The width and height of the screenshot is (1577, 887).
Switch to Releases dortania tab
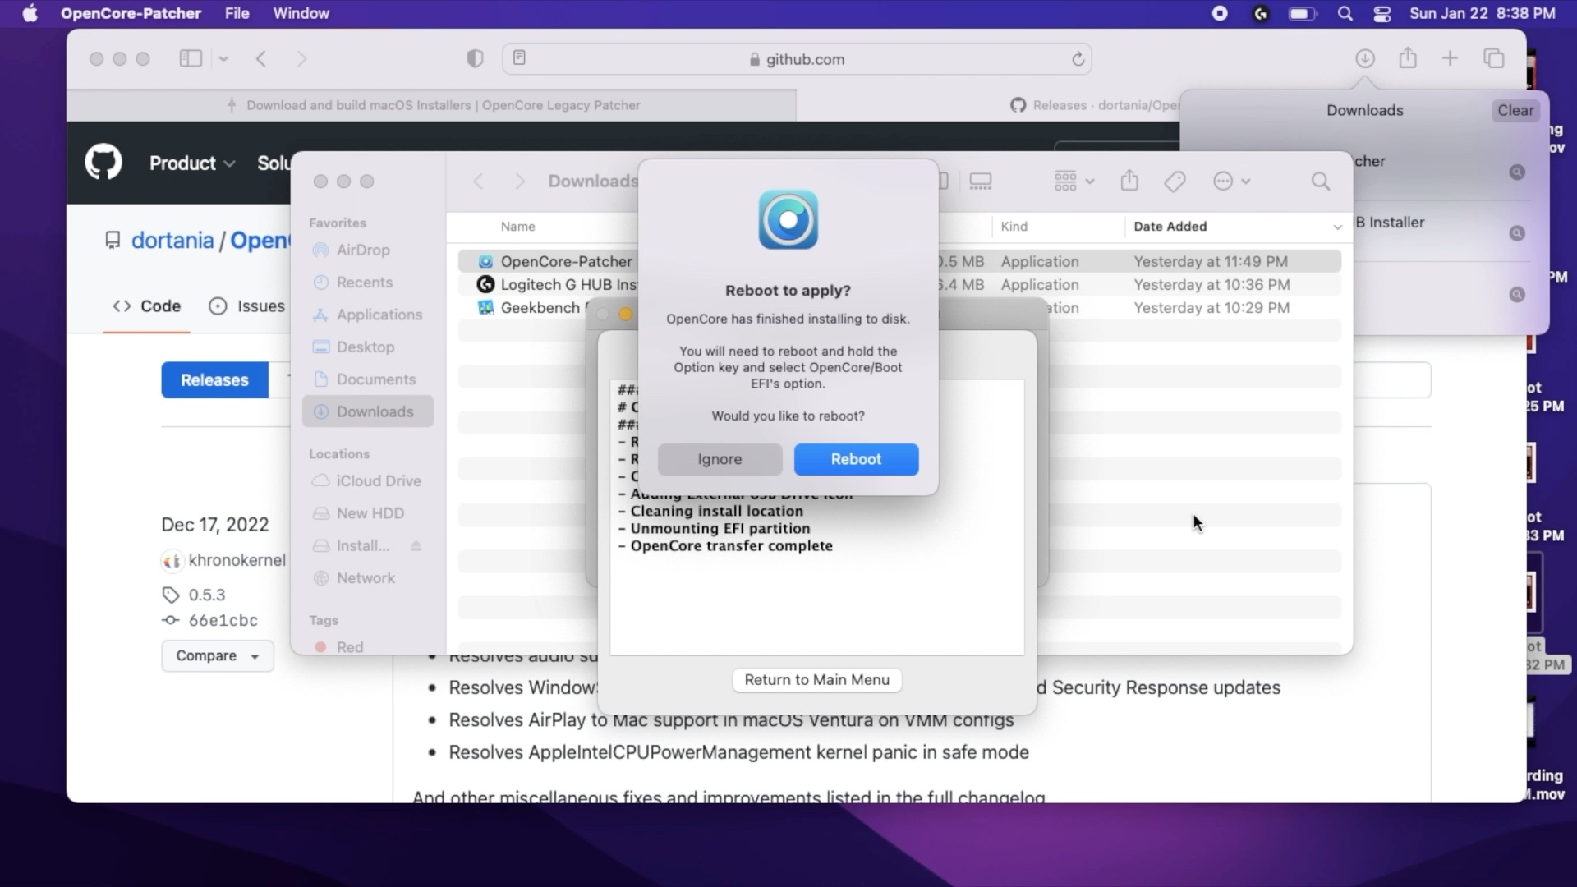tap(1096, 105)
